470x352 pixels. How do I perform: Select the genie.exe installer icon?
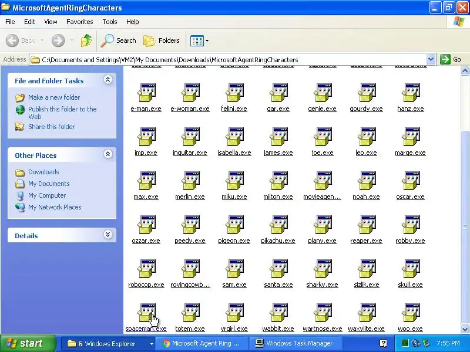coord(323,93)
